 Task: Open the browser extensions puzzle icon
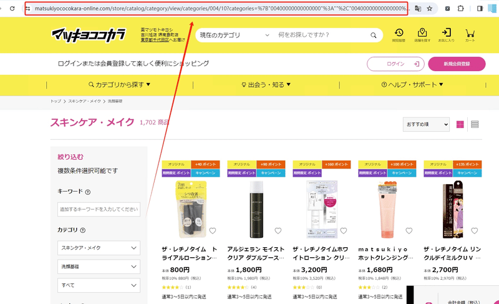click(x=460, y=9)
